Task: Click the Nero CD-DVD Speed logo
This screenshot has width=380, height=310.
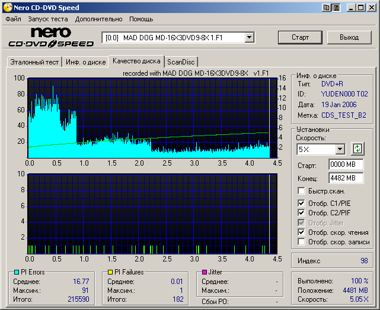Action: coord(50,37)
